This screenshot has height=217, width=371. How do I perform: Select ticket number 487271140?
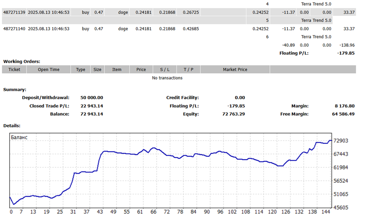pyautogui.click(x=14, y=29)
